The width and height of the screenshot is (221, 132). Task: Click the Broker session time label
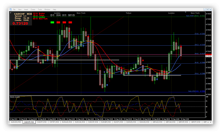click(x=39, y=13)
